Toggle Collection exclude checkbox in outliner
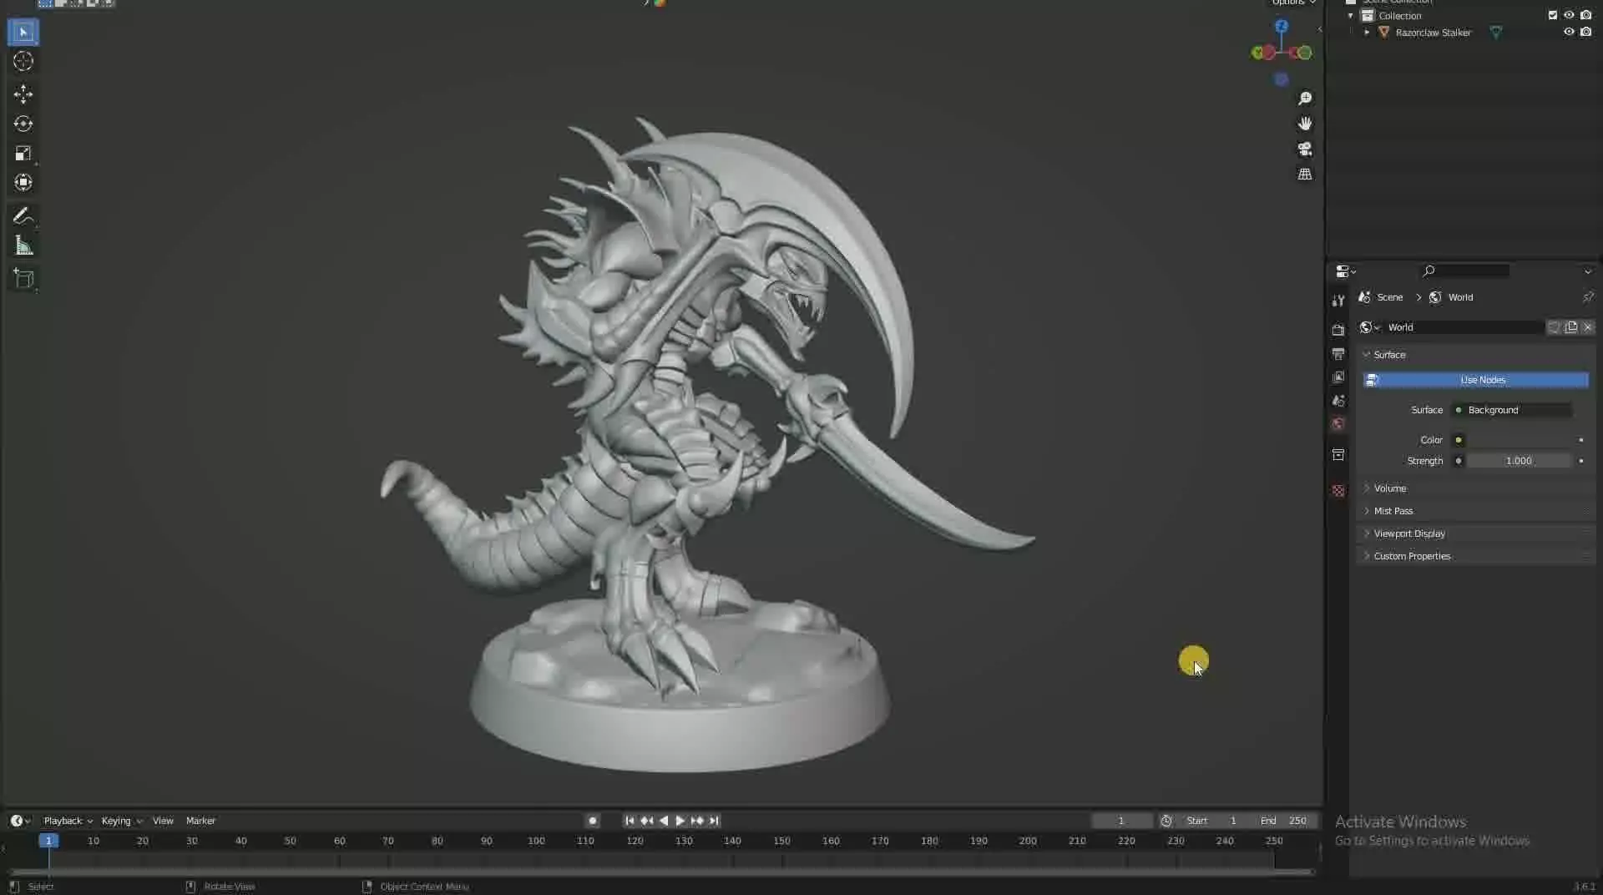The width and height of the screenshot is (1603, 895). point(1553,16)
